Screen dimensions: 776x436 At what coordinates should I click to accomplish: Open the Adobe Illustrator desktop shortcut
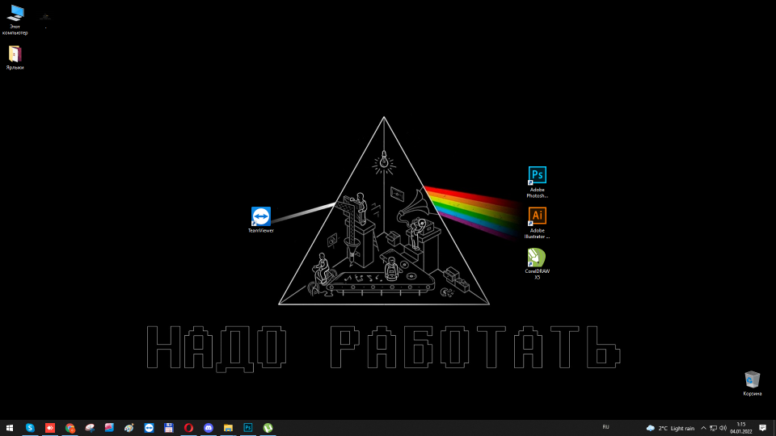(x=537, y=223)
